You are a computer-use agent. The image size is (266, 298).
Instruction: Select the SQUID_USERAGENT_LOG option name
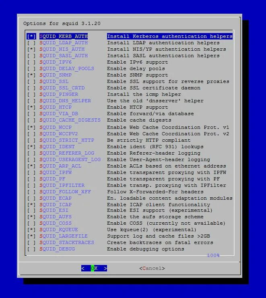70,160
